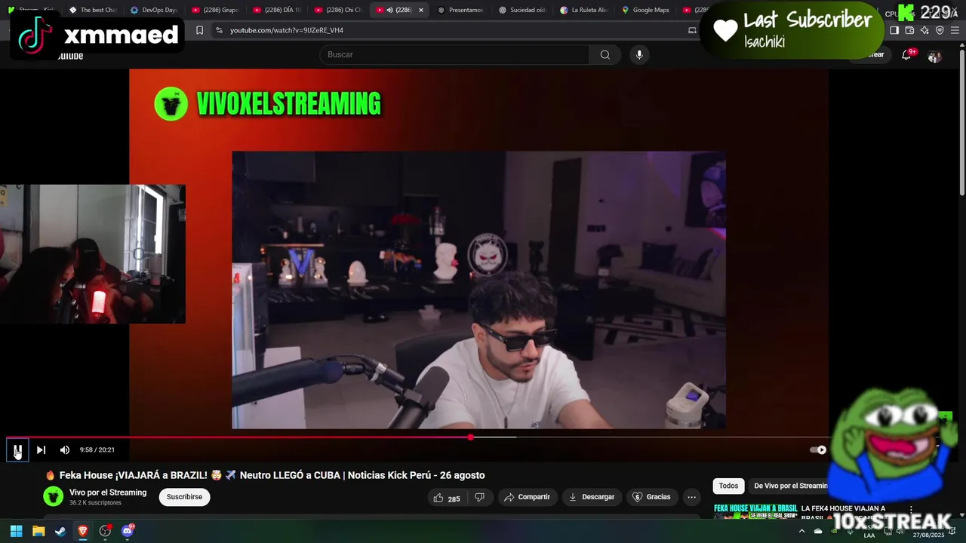Image resolution: width=966 pixels, height=543 pixels.
Task: Switch to The best Chat tab
Action: pos(93,10)
